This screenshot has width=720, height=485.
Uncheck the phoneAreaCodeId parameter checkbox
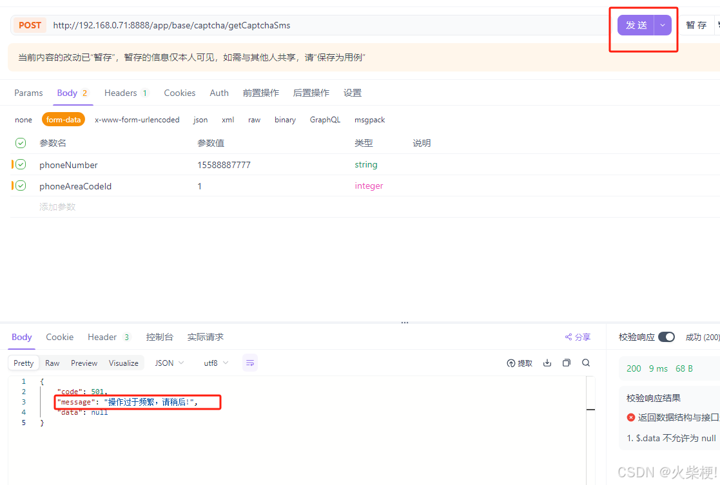point(21,185)
